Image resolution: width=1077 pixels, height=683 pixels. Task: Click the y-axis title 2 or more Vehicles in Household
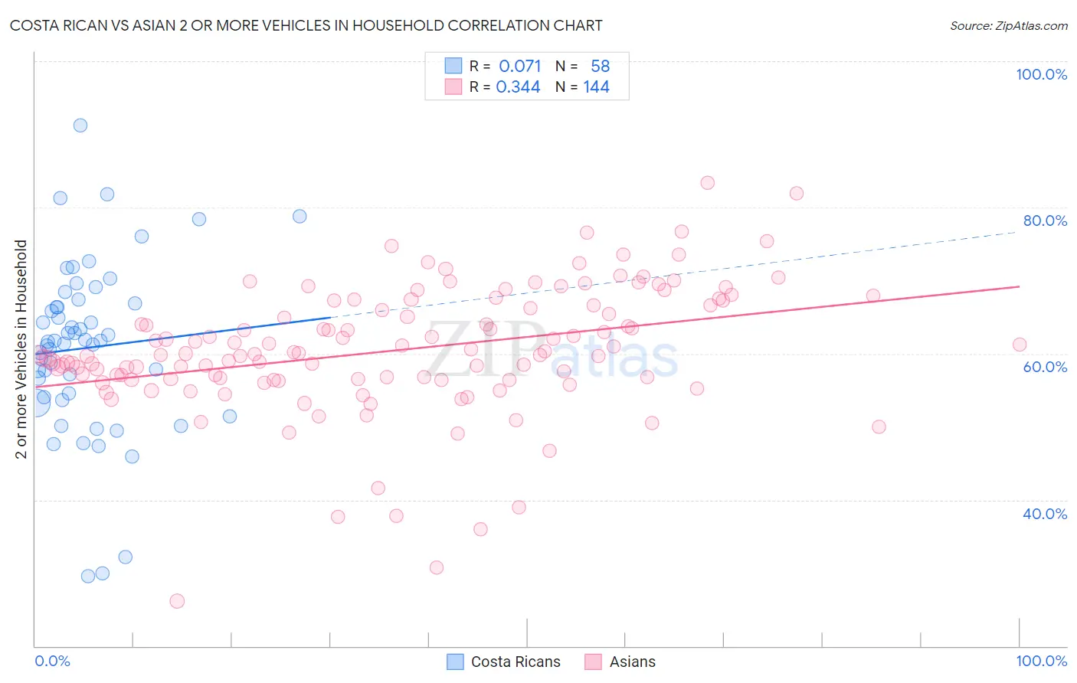(x=21, y=349)
